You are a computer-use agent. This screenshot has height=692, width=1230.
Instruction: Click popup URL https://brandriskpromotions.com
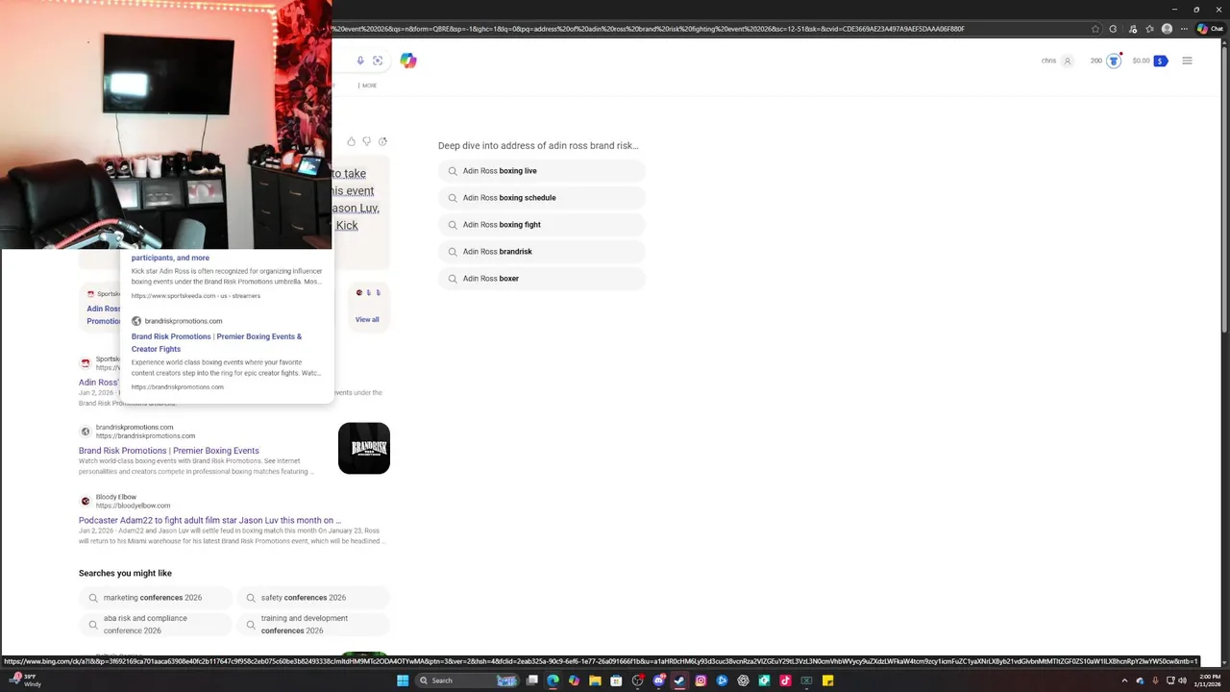pos(177,387)
